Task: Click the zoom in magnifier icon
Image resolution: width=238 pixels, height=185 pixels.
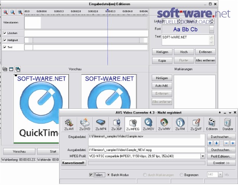Action: click(x=6, y=12)
